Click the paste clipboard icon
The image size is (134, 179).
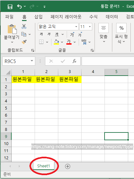[x=12, y=29]
